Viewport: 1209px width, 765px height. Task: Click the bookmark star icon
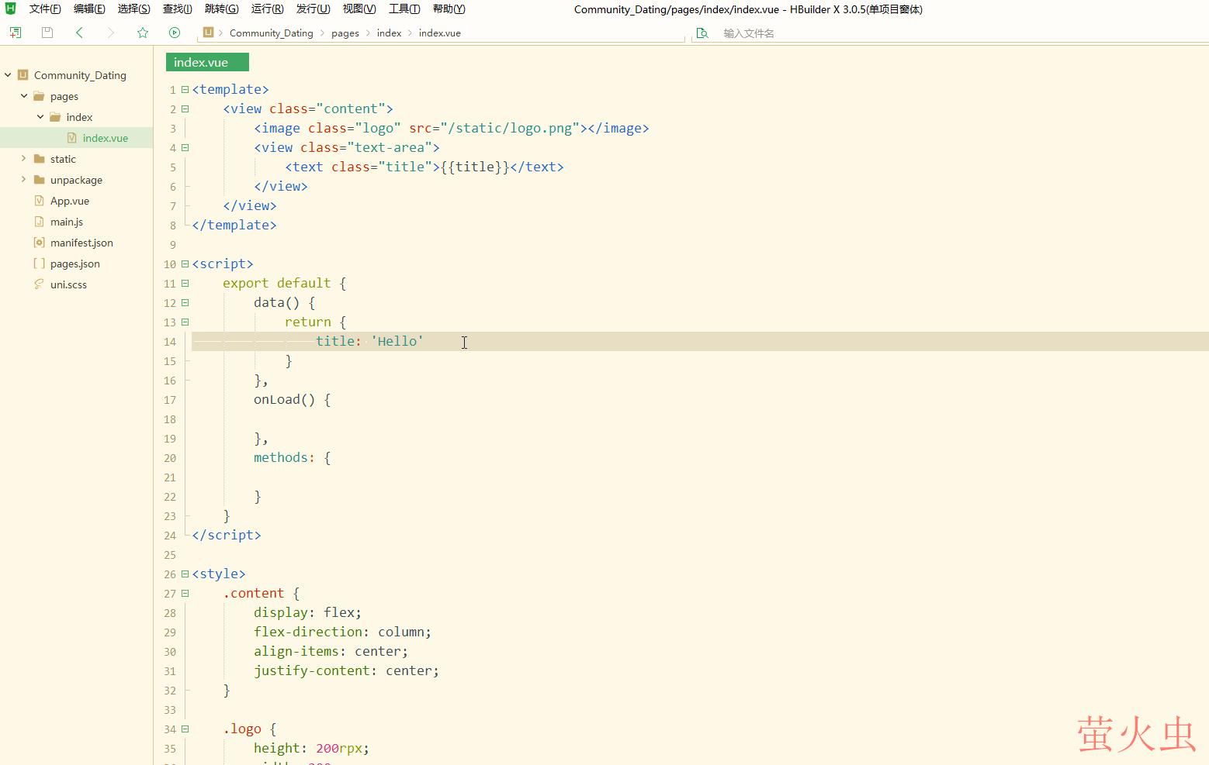143,33
